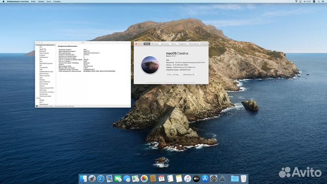
Task: Click the Quad-Core Intel Core i7 value
Action: coord(91,53)
